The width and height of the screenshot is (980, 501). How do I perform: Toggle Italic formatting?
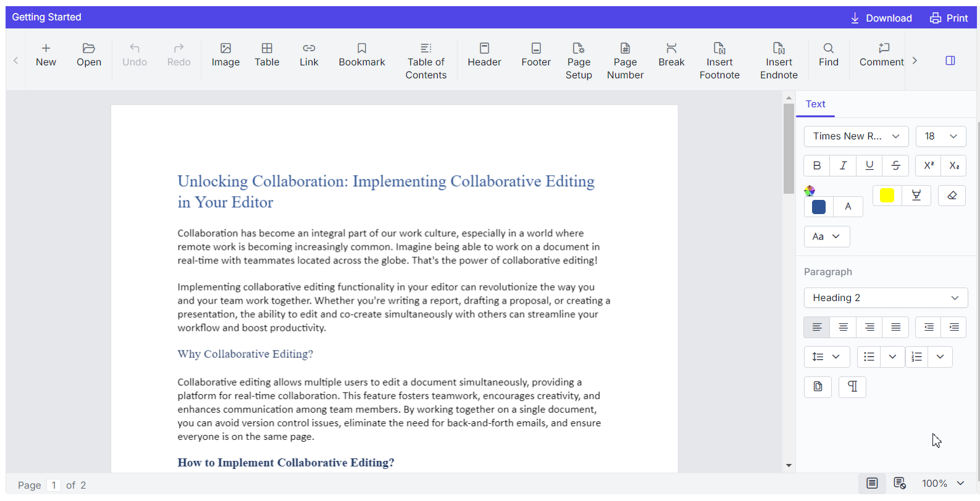843,165
